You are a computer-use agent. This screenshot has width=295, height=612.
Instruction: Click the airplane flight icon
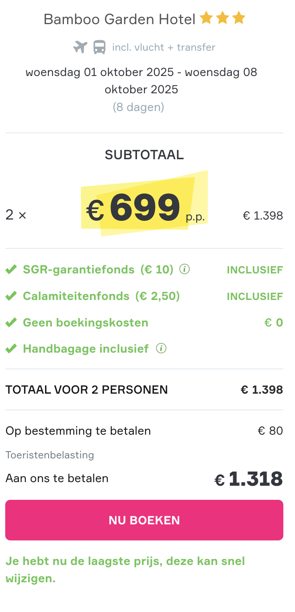pos(80,47)
